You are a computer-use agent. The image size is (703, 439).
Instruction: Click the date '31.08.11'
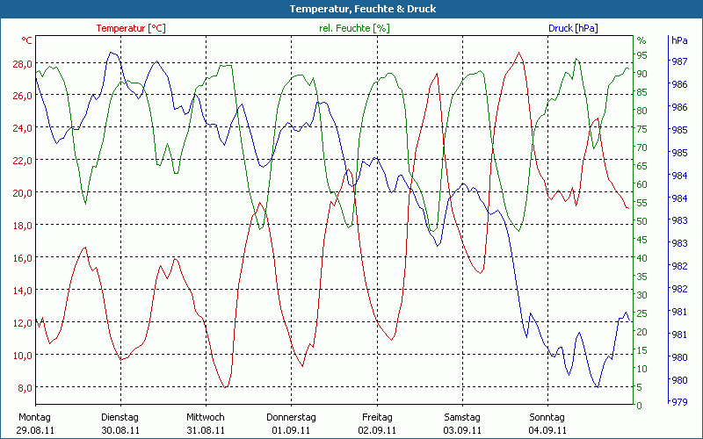click(206, 430)
